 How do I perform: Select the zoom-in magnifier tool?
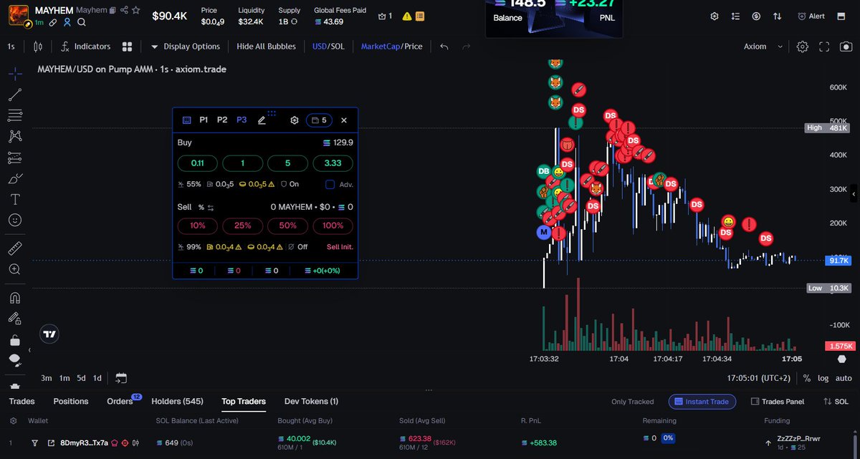tap(15, 269)
